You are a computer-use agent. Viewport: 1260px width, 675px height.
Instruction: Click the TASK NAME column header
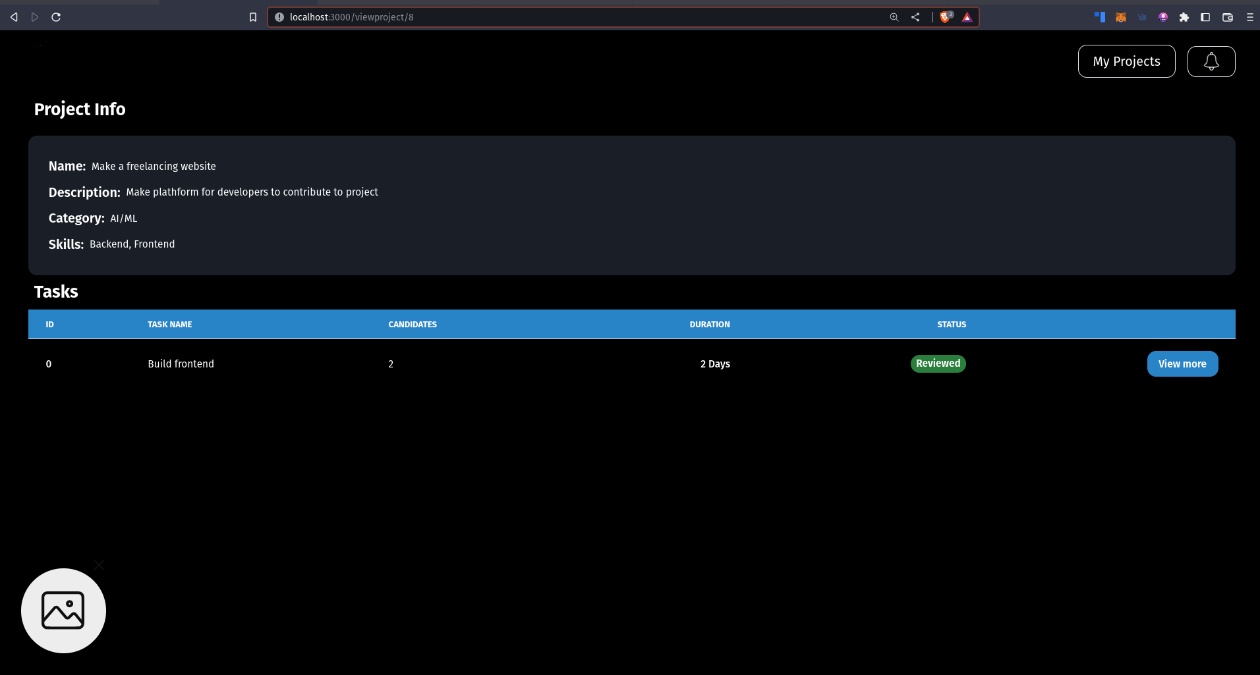(x=169, y=325)
